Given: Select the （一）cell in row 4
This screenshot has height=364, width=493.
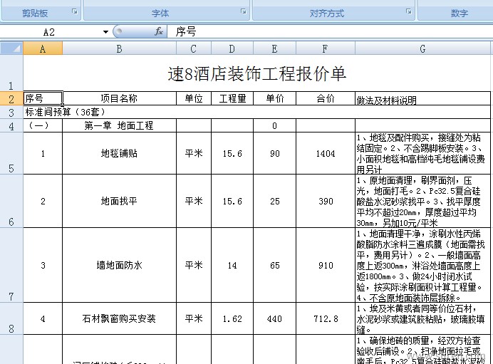Looking at the screenshot, I should point(43,126).
